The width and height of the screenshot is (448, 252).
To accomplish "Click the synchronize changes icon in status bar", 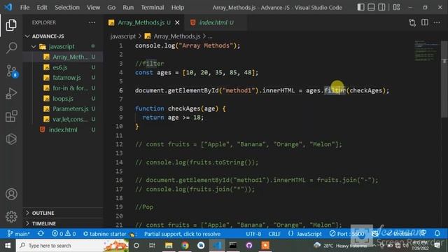I will pyautogui.click(x=41, y=233).
